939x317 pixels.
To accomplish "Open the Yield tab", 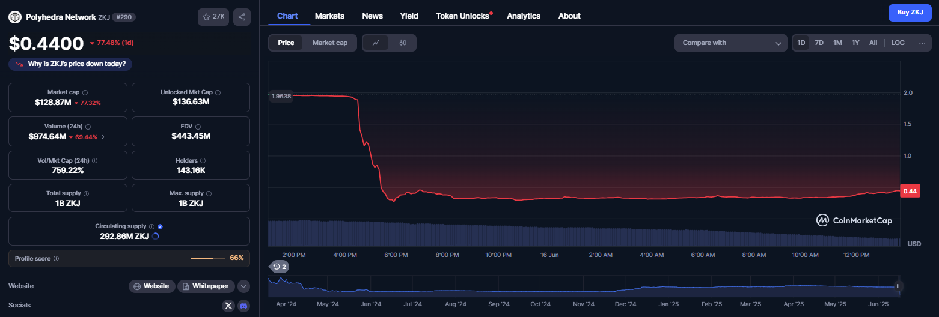I will pyautogui.click(x=409, y=16).
